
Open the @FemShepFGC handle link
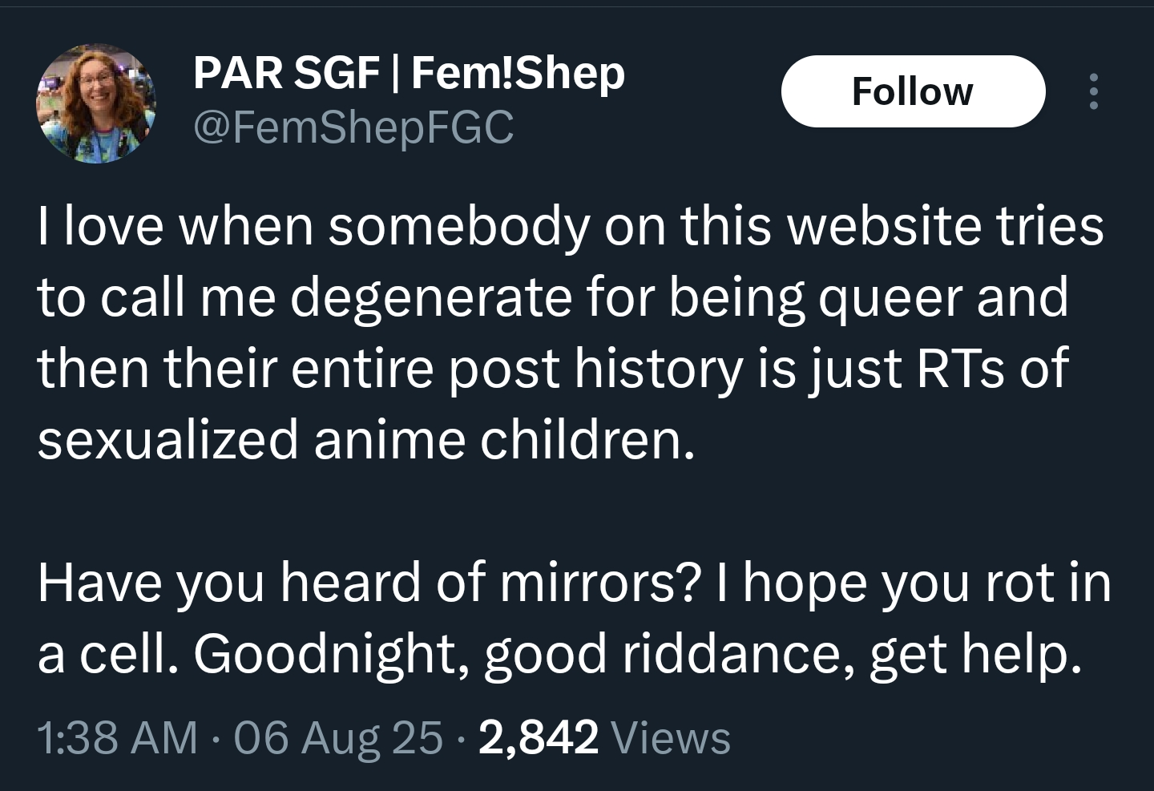pos(353,127)
